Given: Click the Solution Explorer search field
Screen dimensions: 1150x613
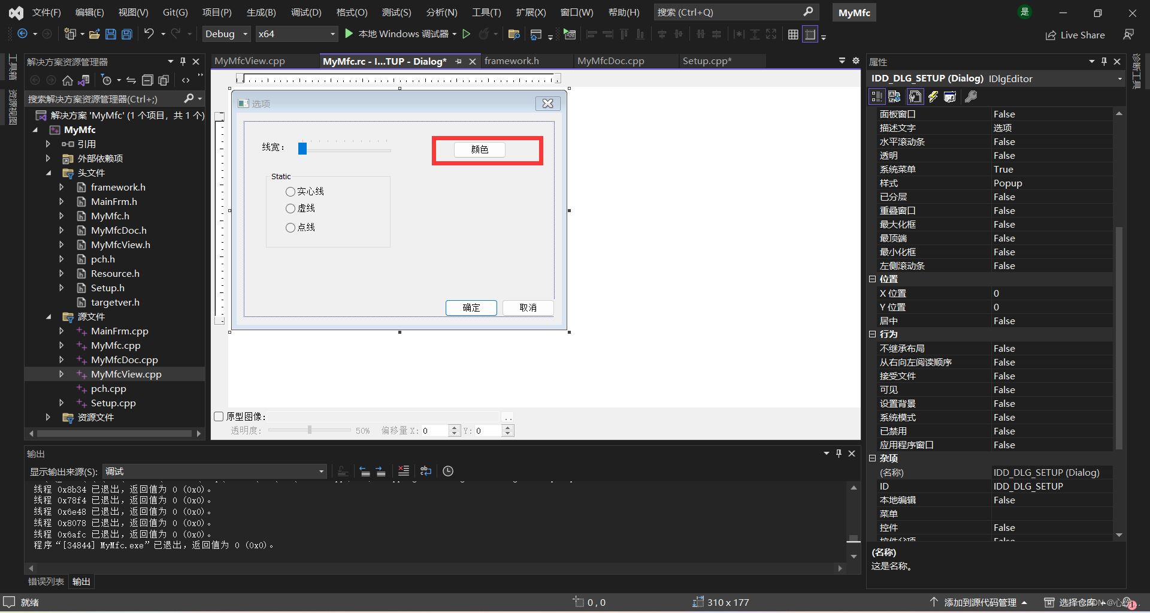Looking at the screenshot, I should coord(114,99).
